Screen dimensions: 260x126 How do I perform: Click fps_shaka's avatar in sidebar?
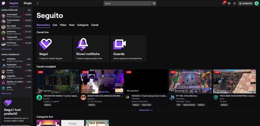coord(3,27)
